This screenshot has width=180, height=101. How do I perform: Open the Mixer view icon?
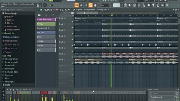point(139,5)
